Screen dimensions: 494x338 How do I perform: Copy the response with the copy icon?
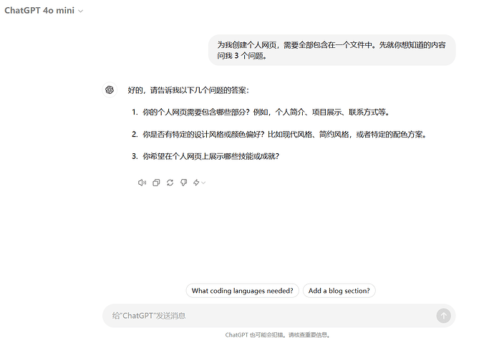tap(156, 183)
